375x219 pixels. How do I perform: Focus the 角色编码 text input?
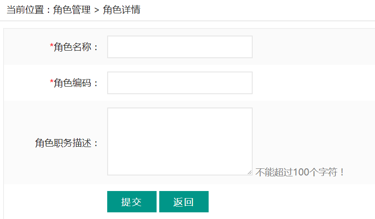(180, 83)
